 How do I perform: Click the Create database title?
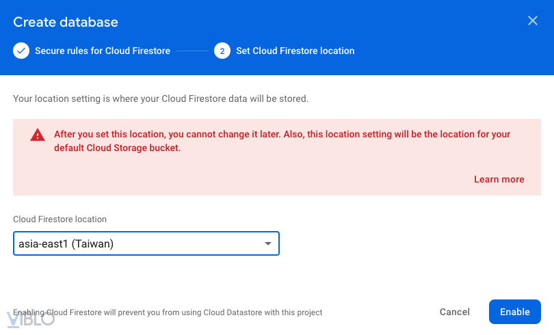coord(66,22)
